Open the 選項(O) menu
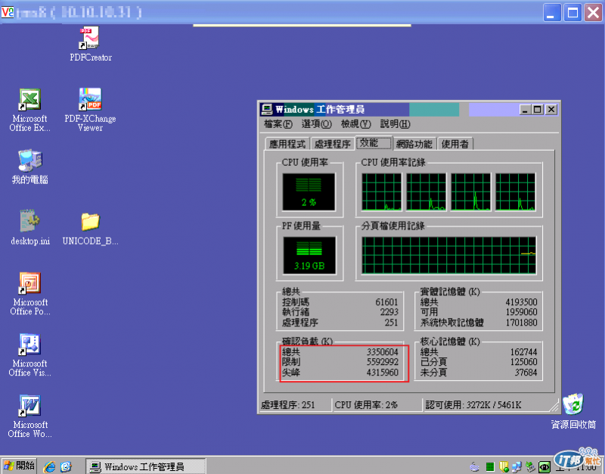605x474 pixels. click(x=316, y=124)
